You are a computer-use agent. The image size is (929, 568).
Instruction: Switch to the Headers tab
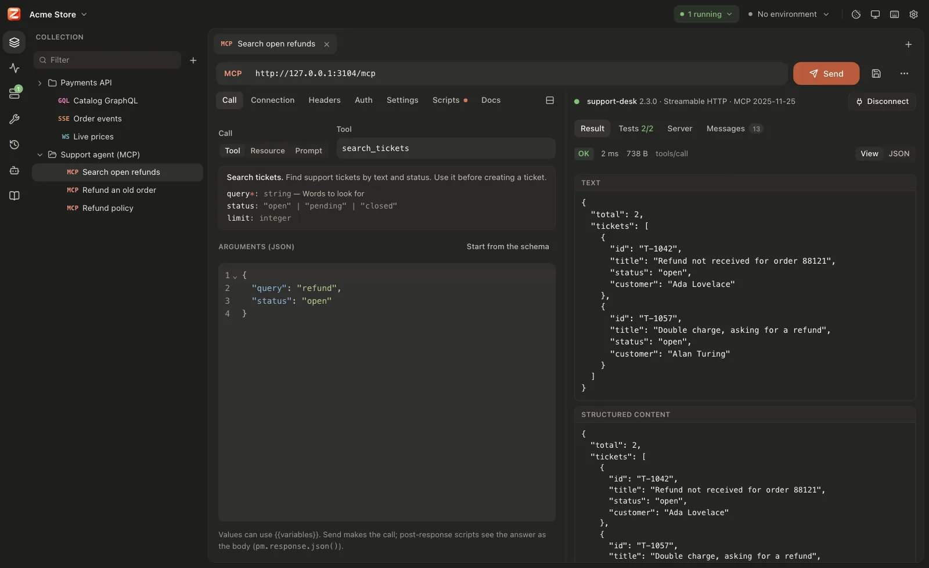coord(325,100)
